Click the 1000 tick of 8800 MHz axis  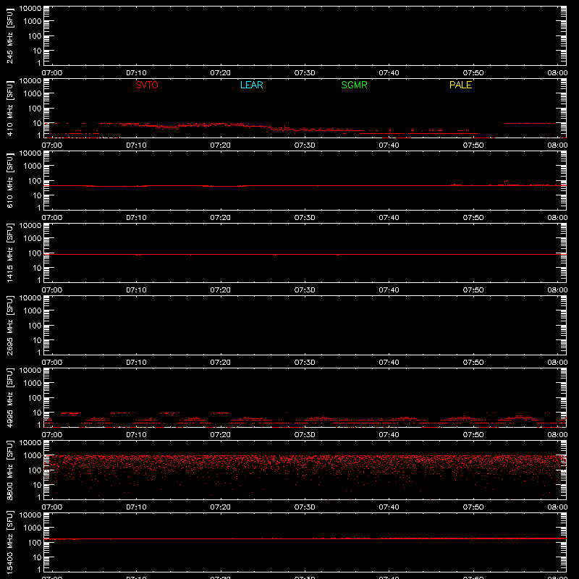coord(32,456)
